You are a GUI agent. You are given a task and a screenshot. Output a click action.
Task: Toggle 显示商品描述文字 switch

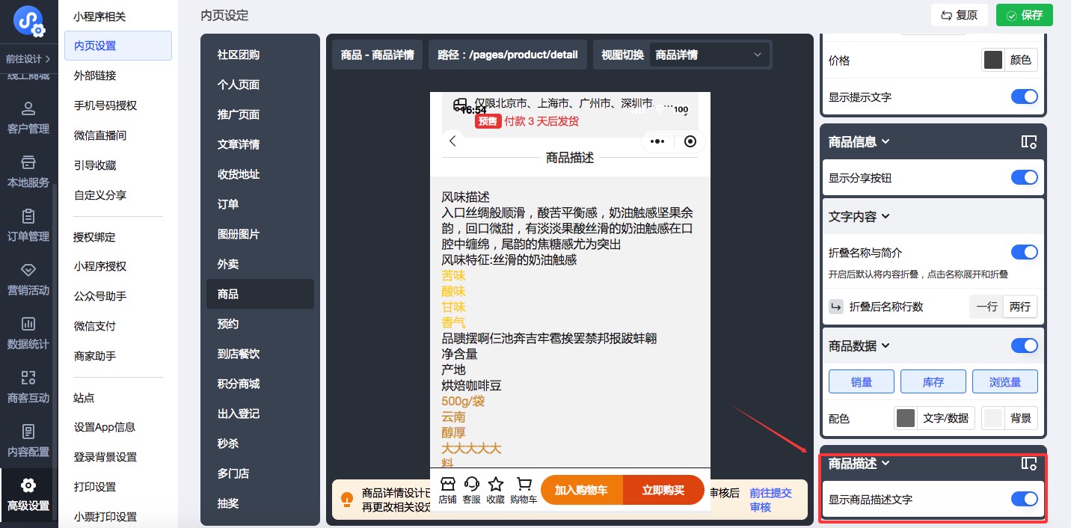[x=1024, y=499]
